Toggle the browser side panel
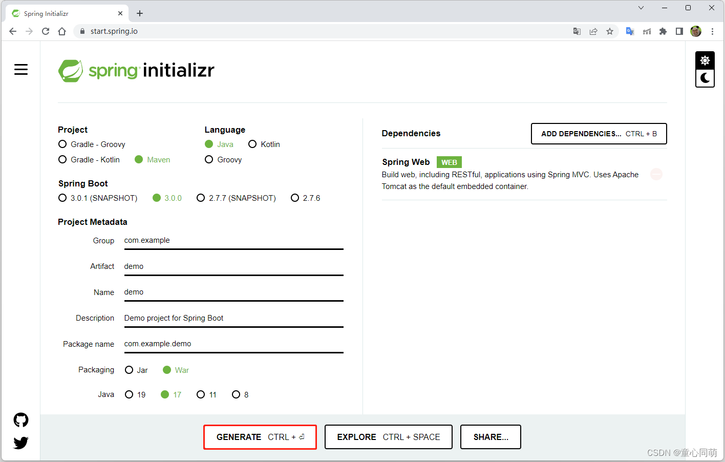Viewport: 725px width, 462px height. [679, 31]
